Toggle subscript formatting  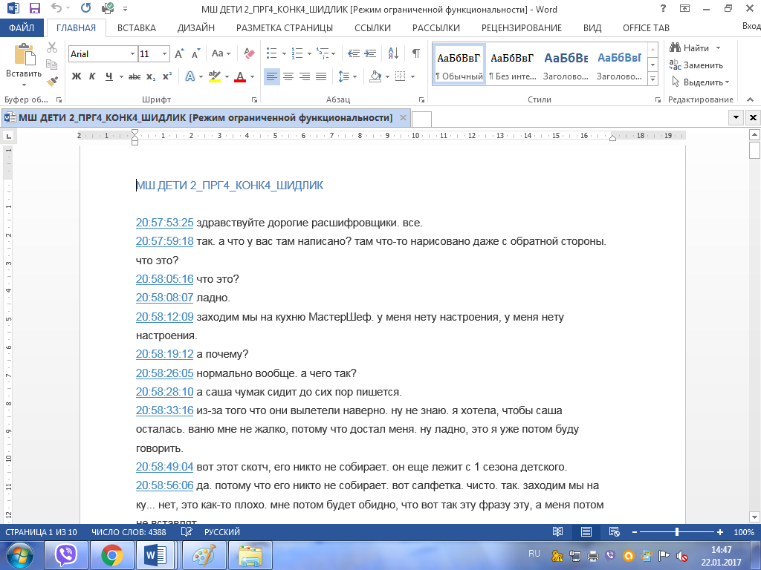point(151,76)
